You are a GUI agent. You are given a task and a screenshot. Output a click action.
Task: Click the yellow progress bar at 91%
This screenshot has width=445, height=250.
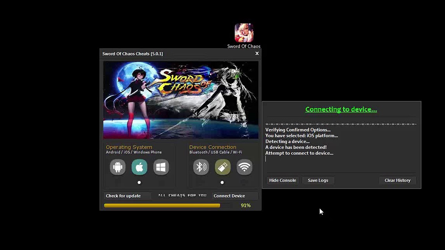[x=162, y=206]
